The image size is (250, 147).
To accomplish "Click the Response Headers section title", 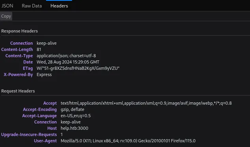I will 19,31.
